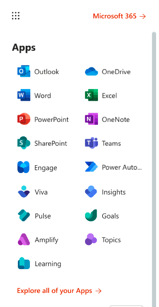The height and width of the screenshot is (307, 159).
Task: Open the Engage app icon
Action: [24, 167]
